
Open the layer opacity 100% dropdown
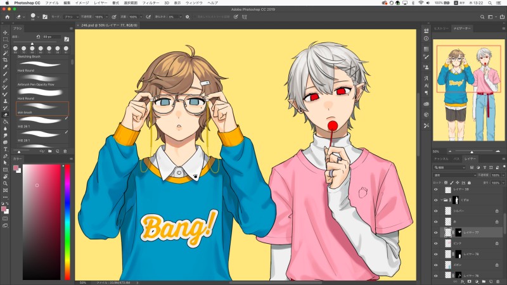(x=503, y=175)
